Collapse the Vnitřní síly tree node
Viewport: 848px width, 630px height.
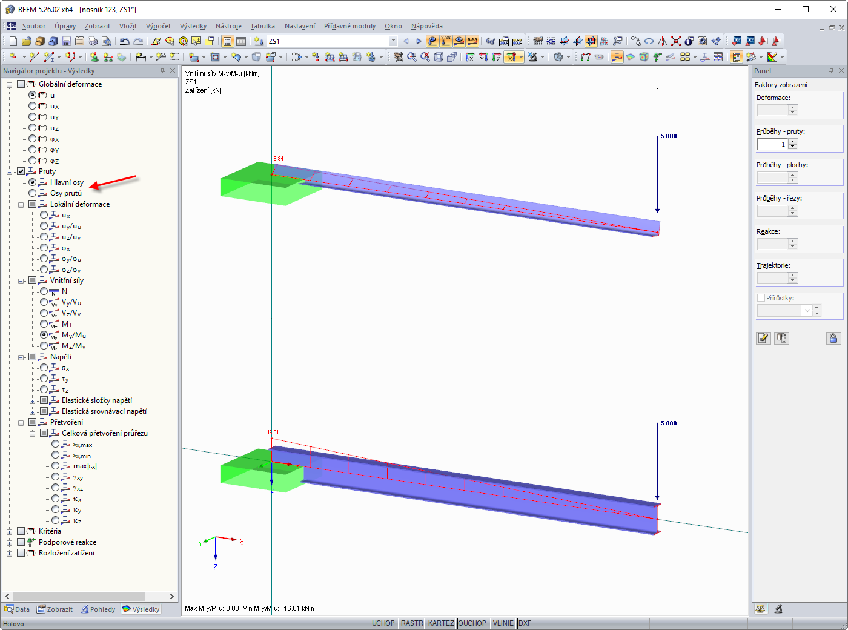point(21,280)
